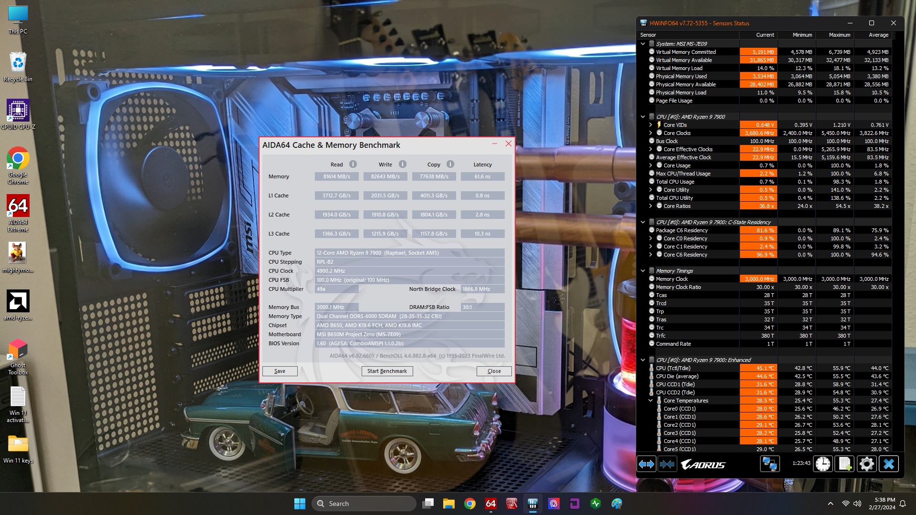Switch to HWiNFO on the taskbar
The height and width of the screenshot is (515, 916).
coord(533,504)
